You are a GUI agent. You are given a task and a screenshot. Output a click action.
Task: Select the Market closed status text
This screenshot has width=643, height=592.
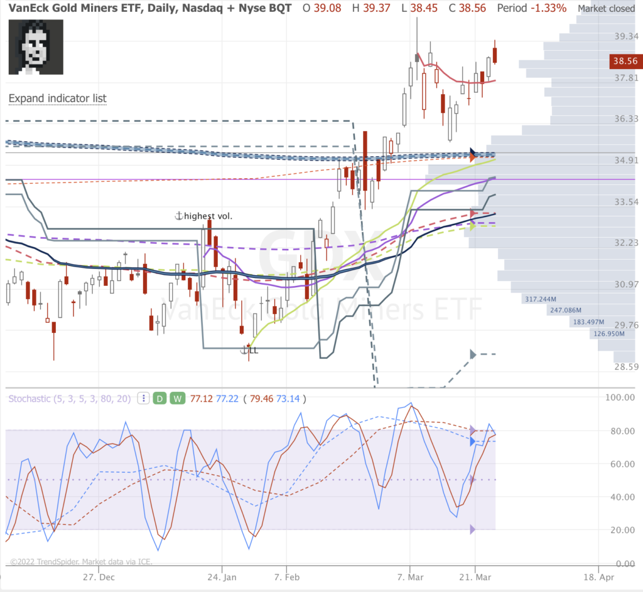click(606, 8)
